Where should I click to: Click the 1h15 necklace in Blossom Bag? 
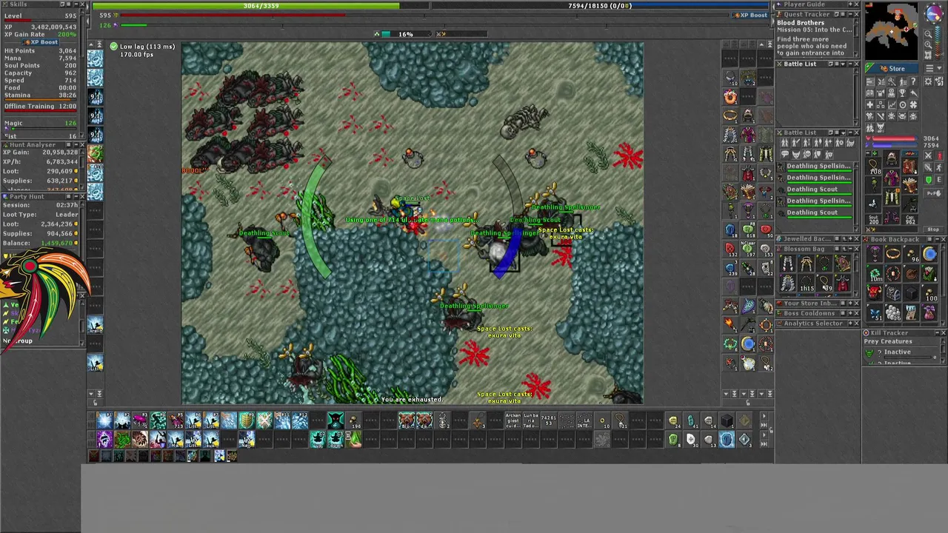pyautogui.click(x=807, y=284)
